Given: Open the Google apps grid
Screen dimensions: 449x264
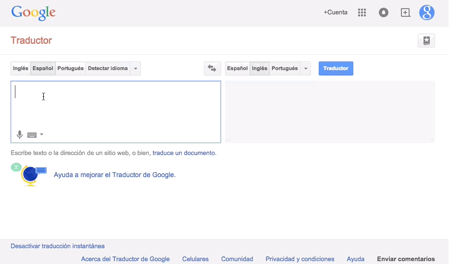Looking at the screenshot, I should (x=362, y=12).
